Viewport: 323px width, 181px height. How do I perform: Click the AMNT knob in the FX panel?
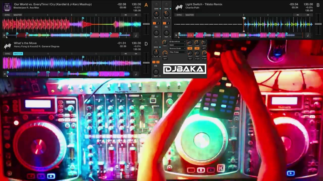click(204, 53)
